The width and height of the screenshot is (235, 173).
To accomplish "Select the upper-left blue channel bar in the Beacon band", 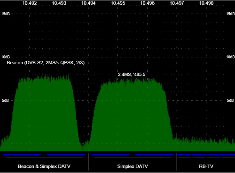I will [22, 154].
